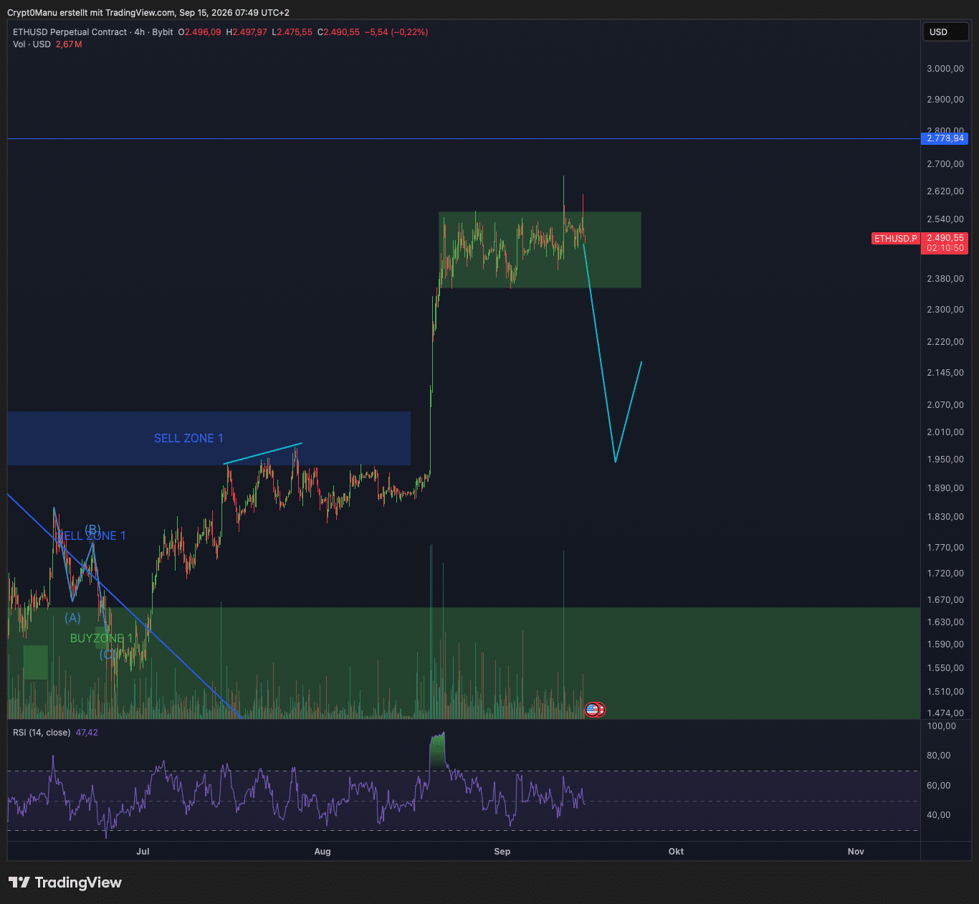Click the red ETHUSD.P symbol price tag
Viewport: 979px width, 904px height.
(895, 239)
